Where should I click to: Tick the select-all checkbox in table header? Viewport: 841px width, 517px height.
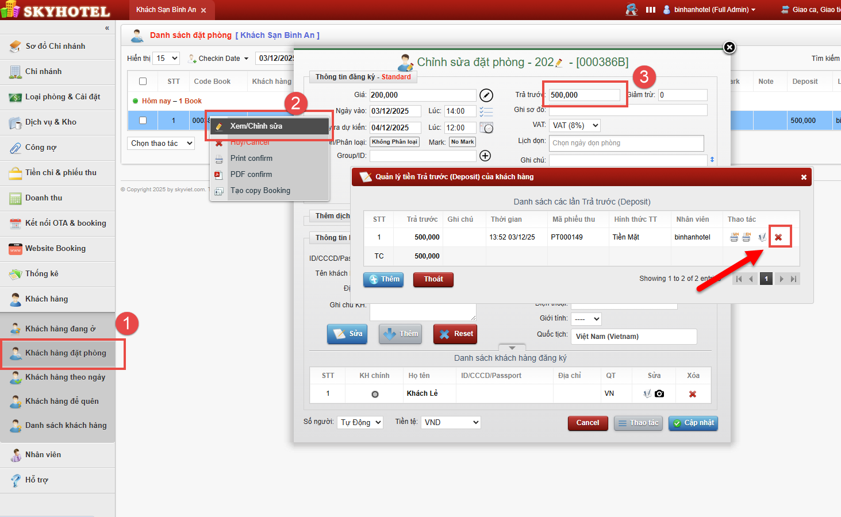(143, 82)
